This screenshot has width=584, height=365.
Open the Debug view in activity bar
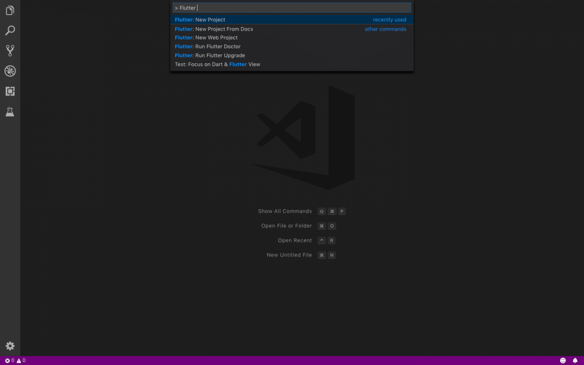pyautogui.click(x=10, y=71)
